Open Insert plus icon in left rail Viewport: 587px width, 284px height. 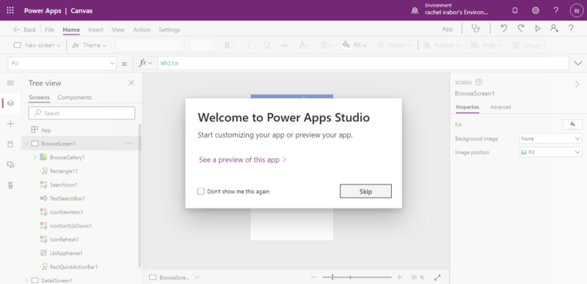pos(10,124)
